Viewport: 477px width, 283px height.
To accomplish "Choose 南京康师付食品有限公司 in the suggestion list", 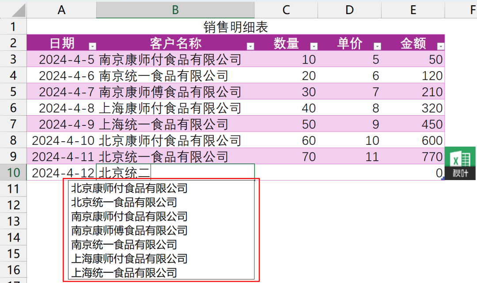I will tap(161, 216).
